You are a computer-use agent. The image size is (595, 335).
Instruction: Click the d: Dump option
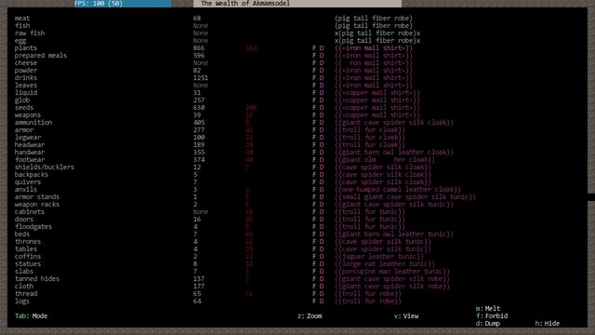[x=488, y=324]
